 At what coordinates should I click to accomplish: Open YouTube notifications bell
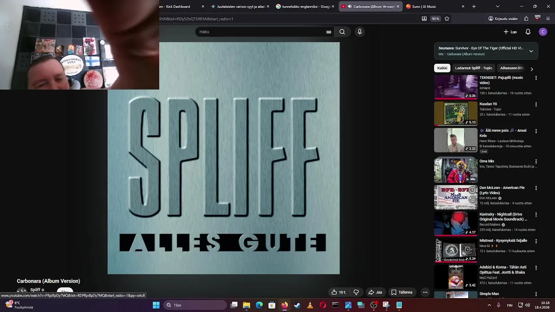(x=528, y=32)
